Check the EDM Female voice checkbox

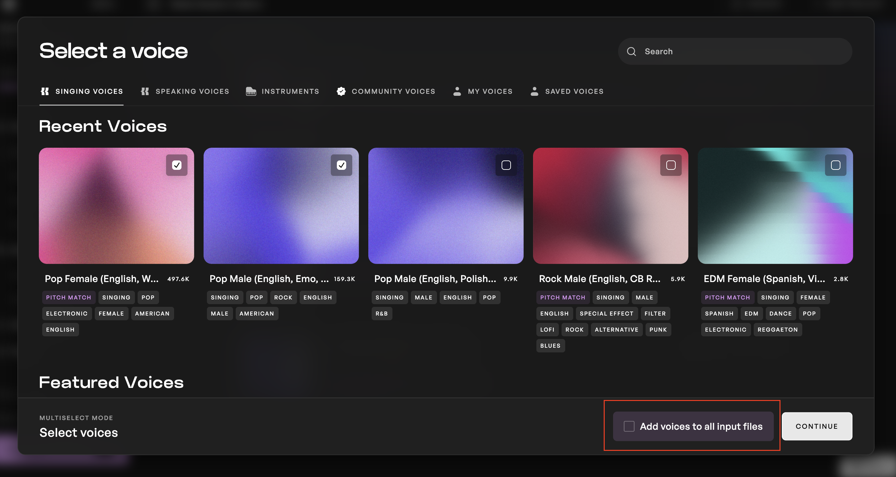[835, 165]
